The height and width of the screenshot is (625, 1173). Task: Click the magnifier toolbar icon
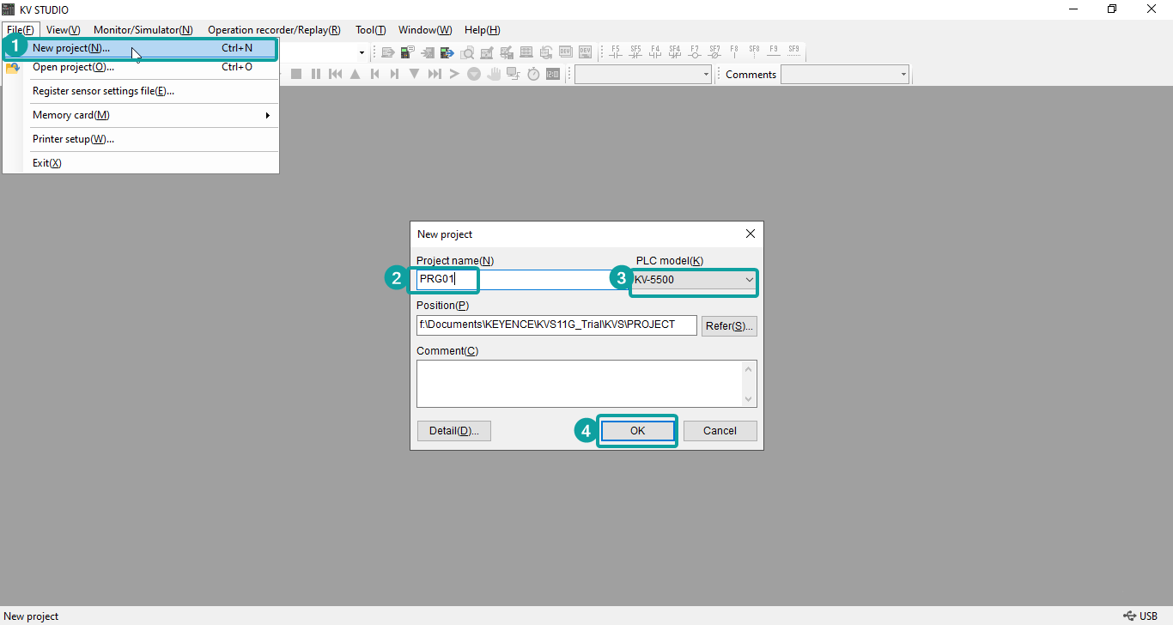[467, 52]
